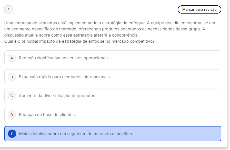The width and height of the screenshot is (230, 150).
Task: Click the question number 2 badge
Action: click(8, 10)
